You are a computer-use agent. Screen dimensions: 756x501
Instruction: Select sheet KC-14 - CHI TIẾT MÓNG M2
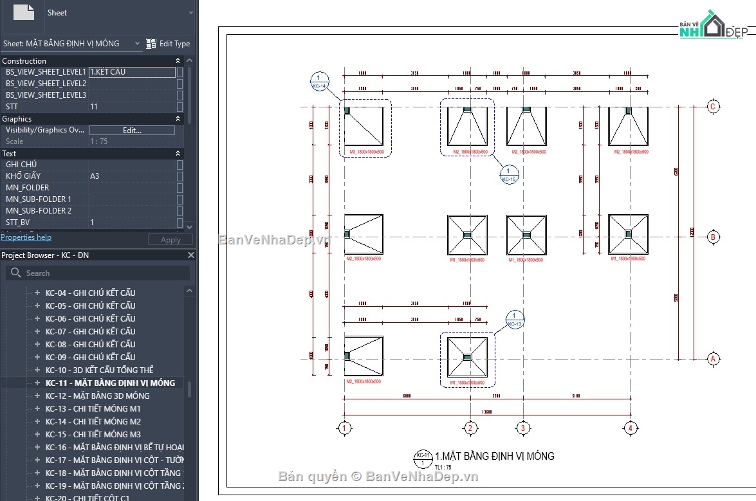pos(93,421)
